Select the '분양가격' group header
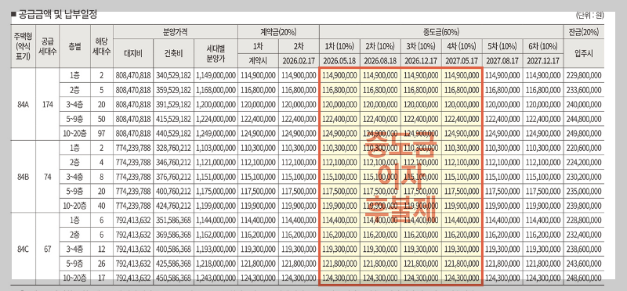Image resolution: width=627 pixels, height=291 pixels. pyautogui.click(x=176, y=32)
